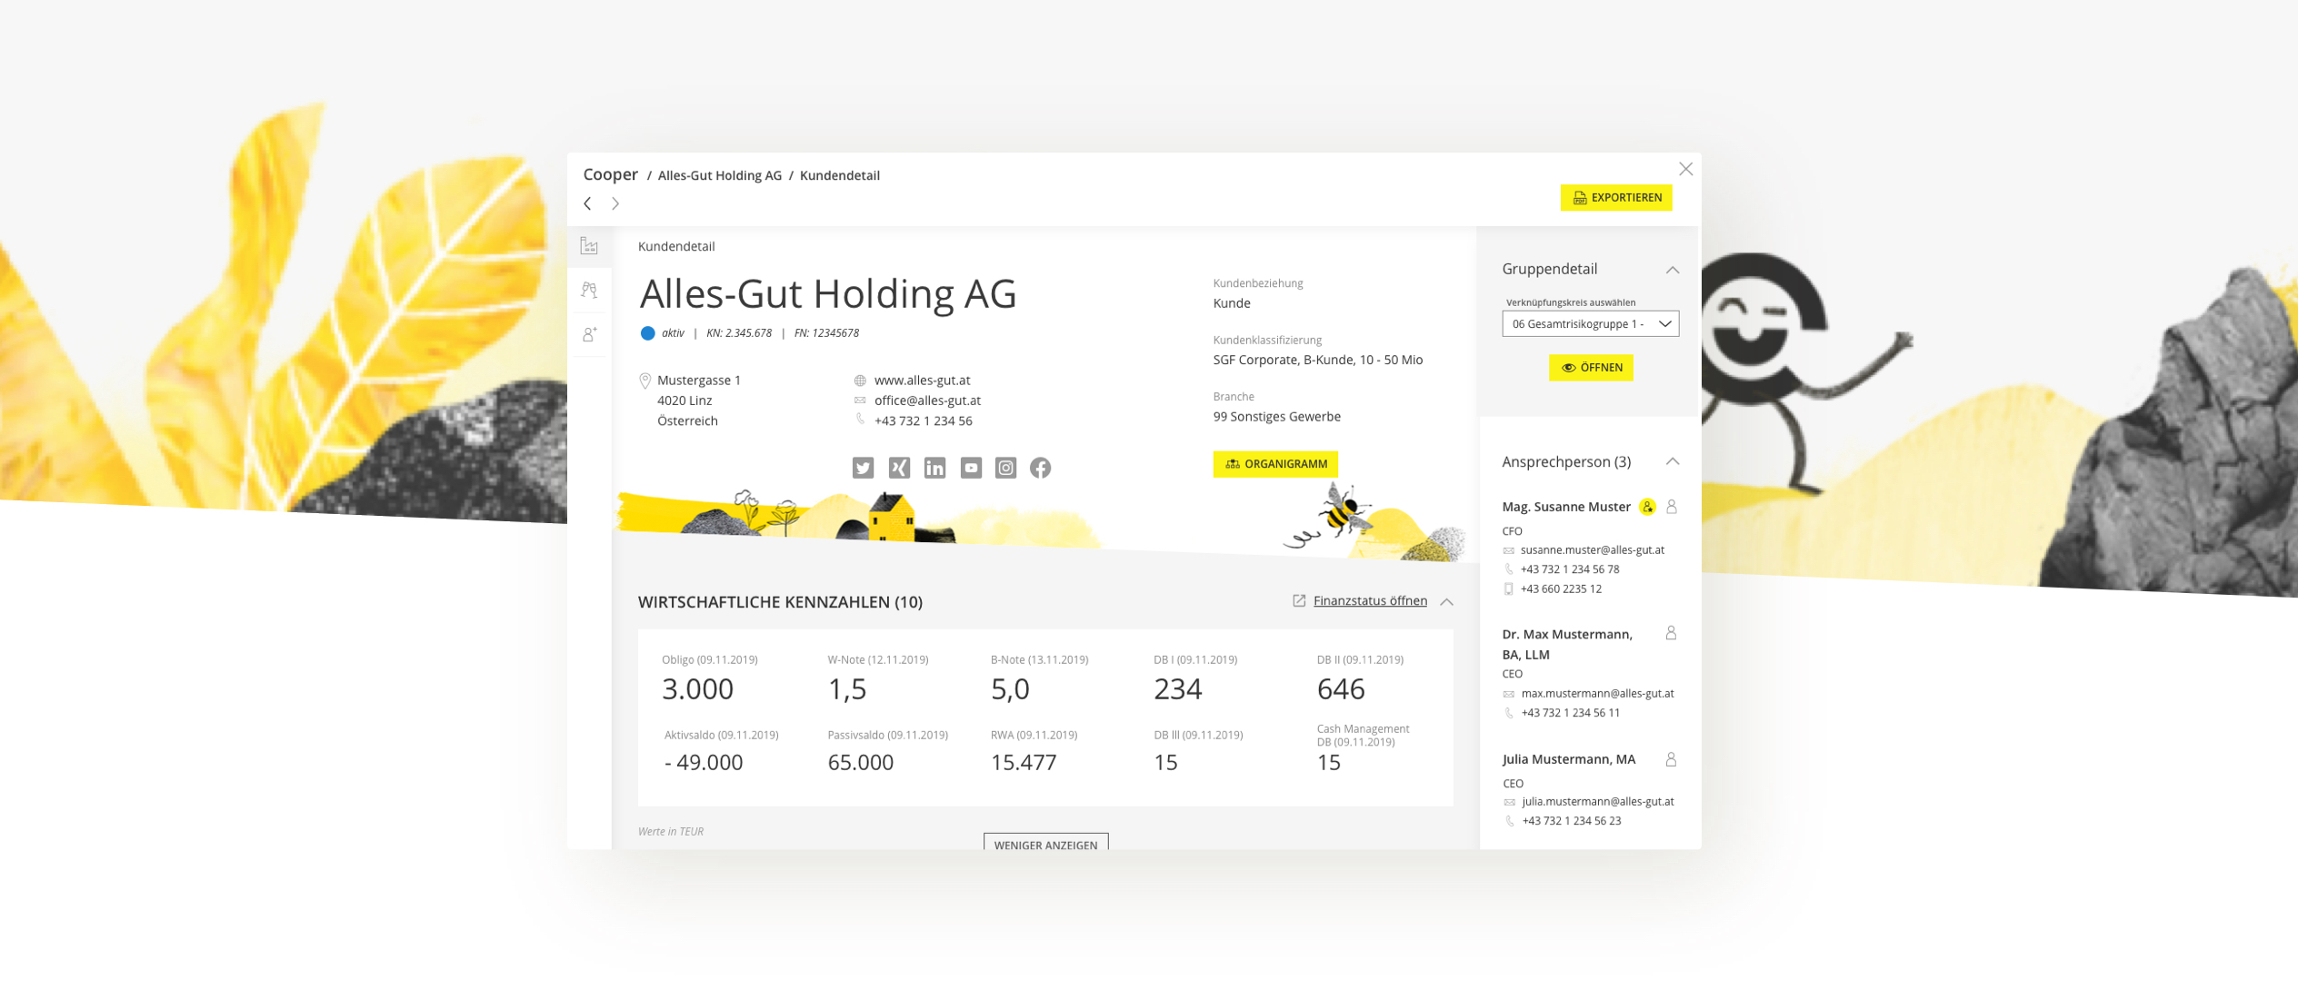Click the Alles-Gut Holding AG breadcrumb

719,175
